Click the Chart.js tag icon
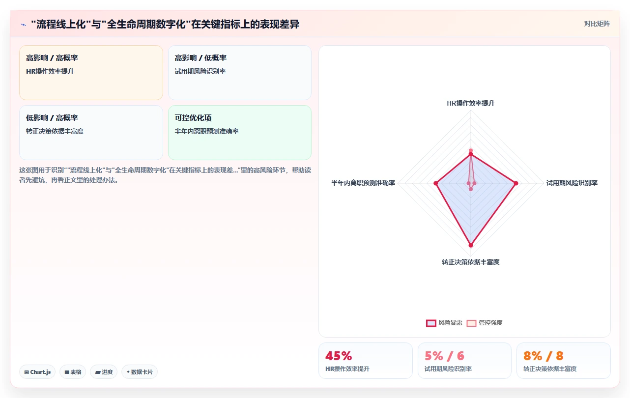630x398 pixels. (x=27, y=372)
